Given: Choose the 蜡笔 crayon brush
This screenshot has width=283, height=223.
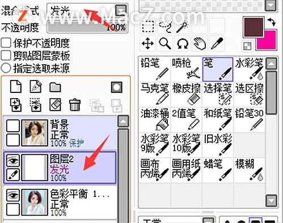Looking at the screenshot, I should coord(218,170).
